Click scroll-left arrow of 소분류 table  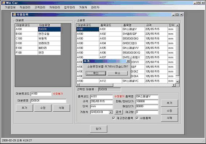point(78,85)
